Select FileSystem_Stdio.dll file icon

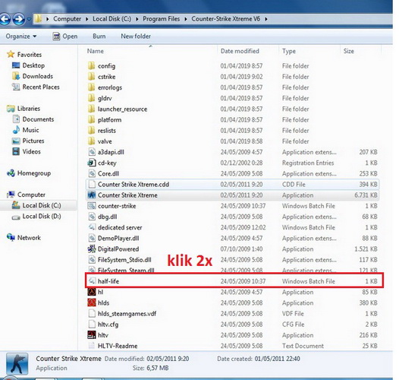pos(91,260)
